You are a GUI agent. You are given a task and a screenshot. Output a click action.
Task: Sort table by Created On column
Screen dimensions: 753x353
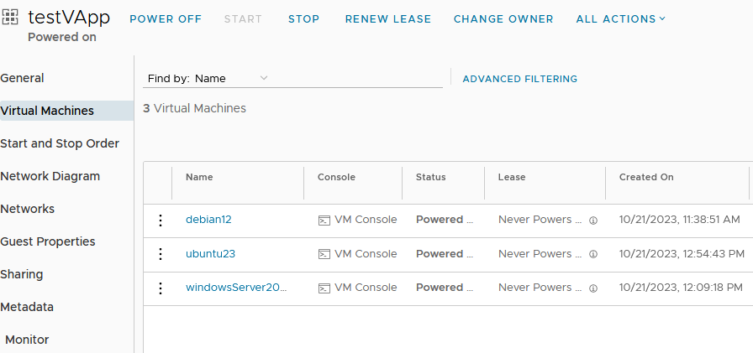point(646,177)
